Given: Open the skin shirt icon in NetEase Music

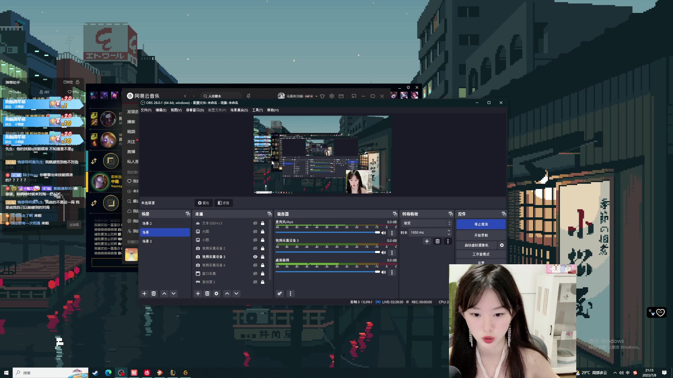Looking at the screenshot, I should pyautogui.click(x=322, y=96).
